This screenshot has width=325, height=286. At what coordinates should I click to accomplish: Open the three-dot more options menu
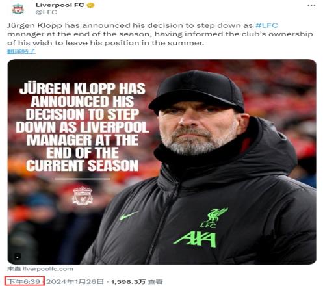pyautogui.click(x=311, y=5)
